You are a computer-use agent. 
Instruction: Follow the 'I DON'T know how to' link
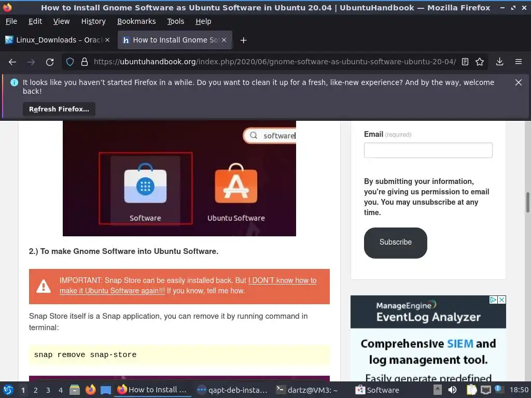(x=282, y=280)
